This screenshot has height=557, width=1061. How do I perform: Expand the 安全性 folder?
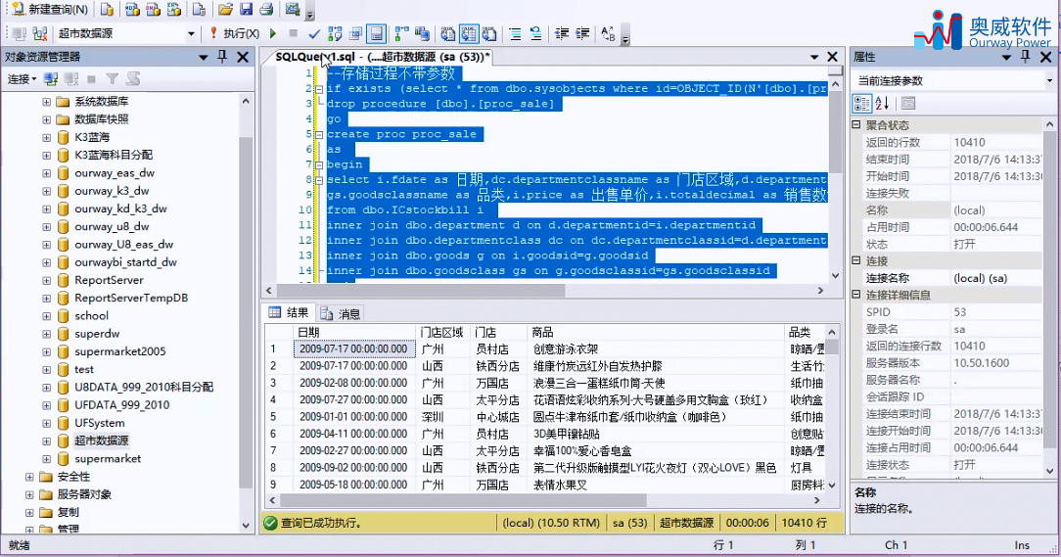[x=29, y=477]
